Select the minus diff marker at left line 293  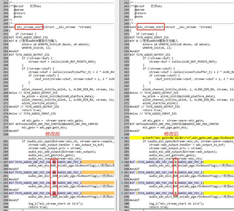1,183
